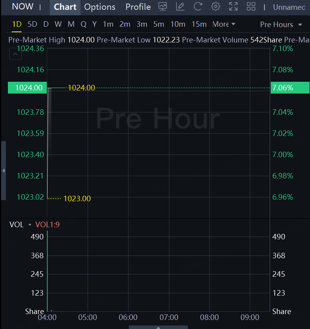Click the 1023.40 price axis label
The width and height of the screenshot is (310, 329).
30,154
